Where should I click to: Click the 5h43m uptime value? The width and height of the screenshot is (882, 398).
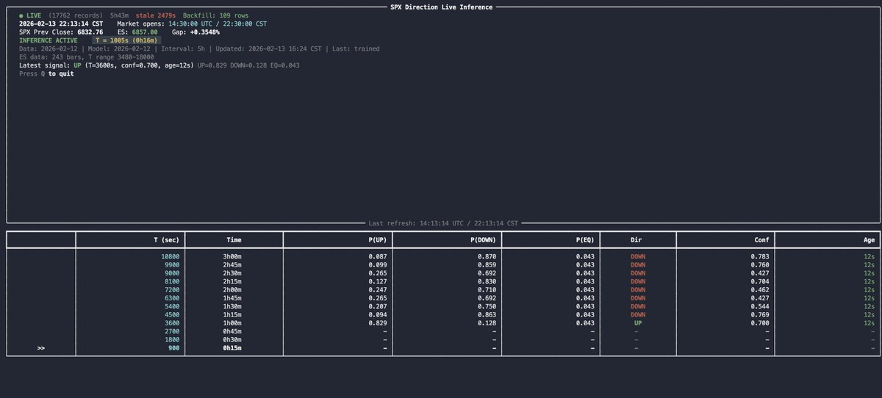tap(119, 15)
